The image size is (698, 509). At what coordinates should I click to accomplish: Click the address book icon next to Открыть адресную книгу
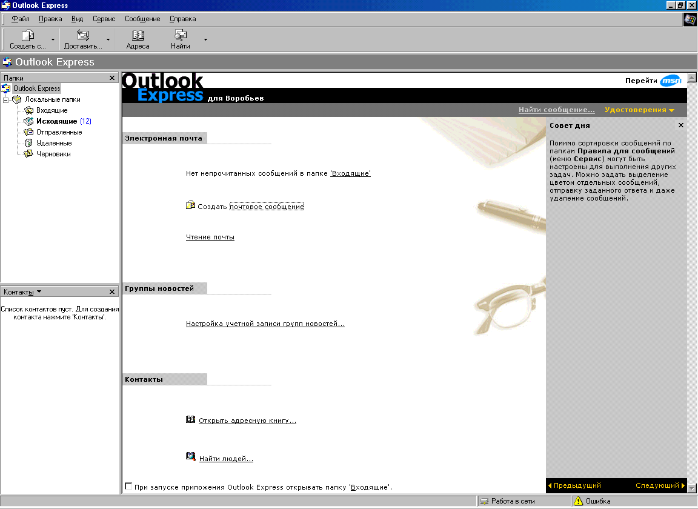(190, 419)
